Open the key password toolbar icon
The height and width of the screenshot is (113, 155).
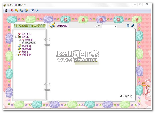pos(17,10)
